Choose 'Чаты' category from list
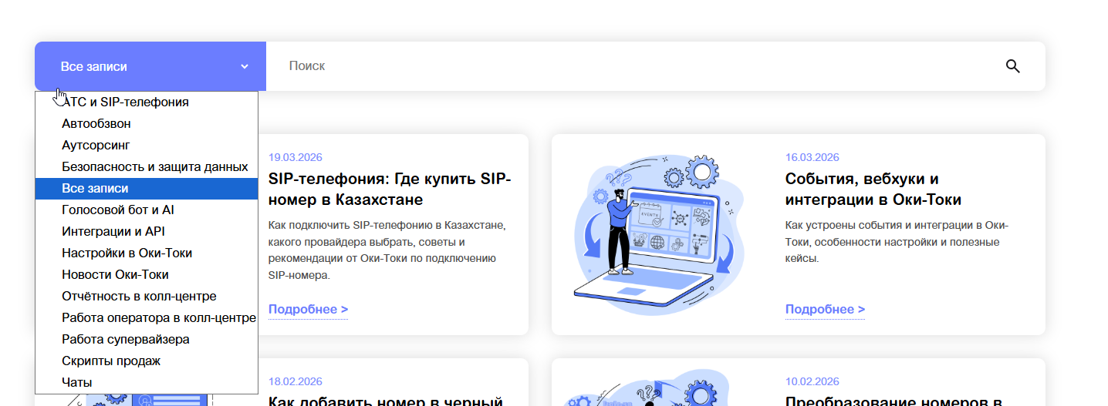The height and width of the screenshot is (406, 1108). pos(147,382)
